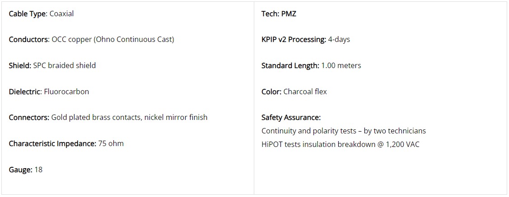Select the Coaxial value text
The height and width of the screenshot is (197, 509).
(x=62, y=14)
